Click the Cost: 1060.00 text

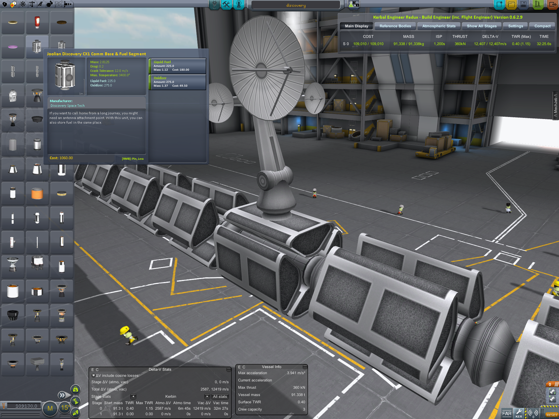pyautogui.click(x=61, y=158)
